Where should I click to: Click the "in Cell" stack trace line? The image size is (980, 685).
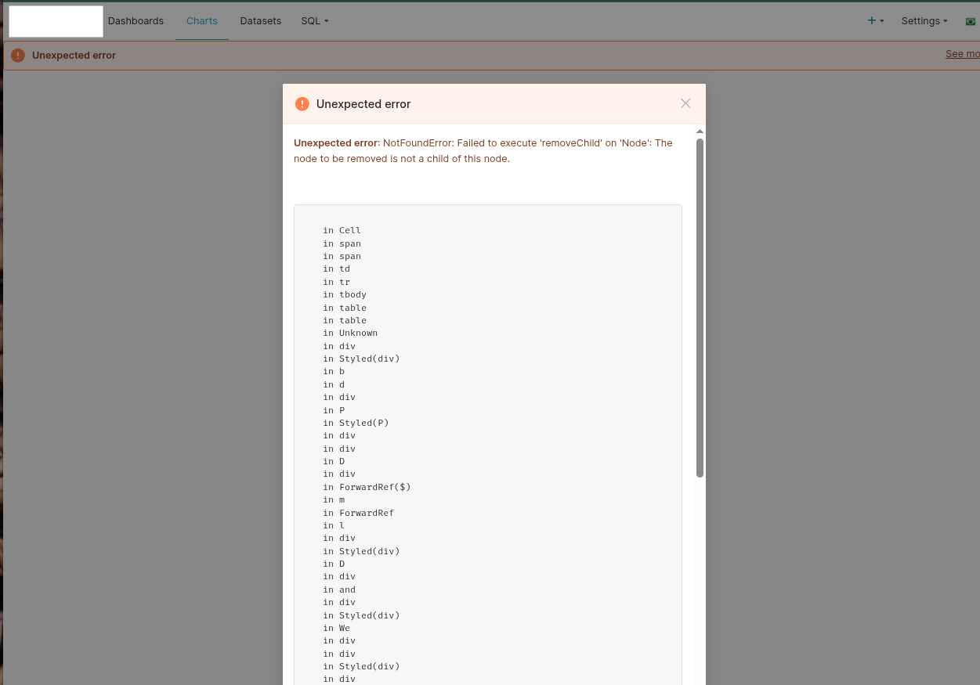tap(342, 230)
